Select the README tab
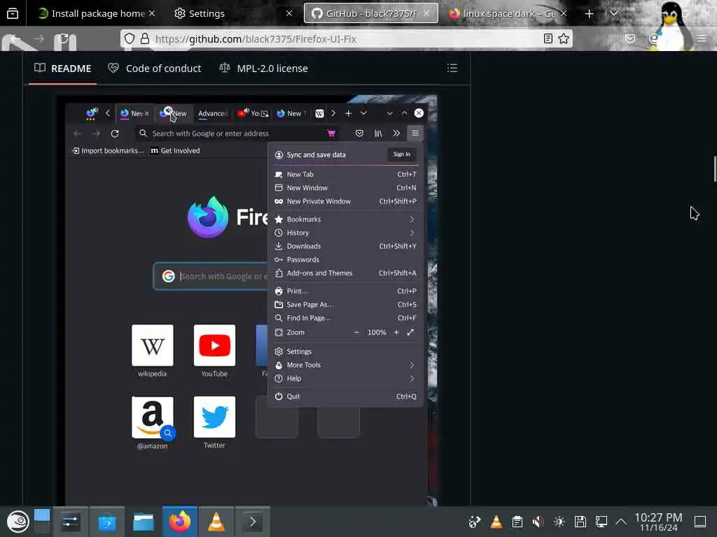Screen dimensions: 717x537 pyautogui.click(x=62, y=69)
